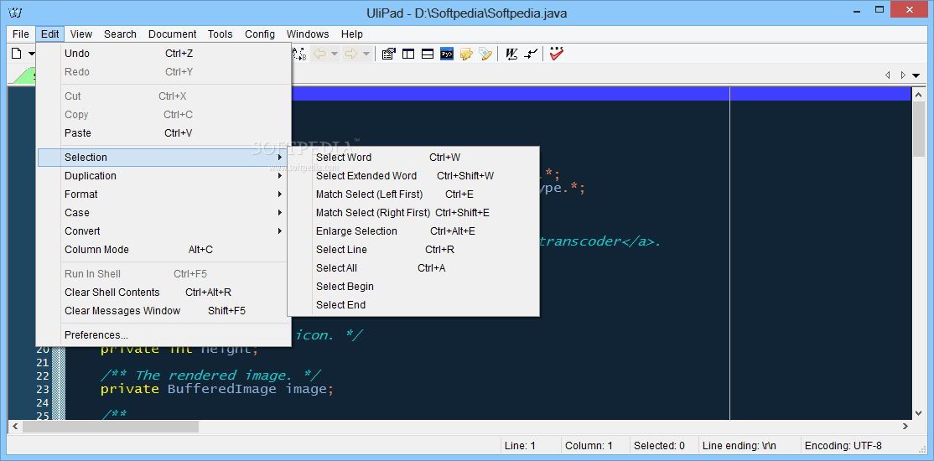934x461 pixels.
Task: Click the show whitespace toolbar icon
Action: pos(531,54)
